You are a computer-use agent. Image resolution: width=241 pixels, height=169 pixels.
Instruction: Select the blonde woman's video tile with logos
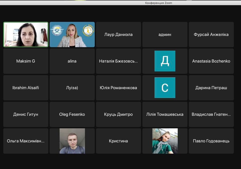(x=72, y=34)
